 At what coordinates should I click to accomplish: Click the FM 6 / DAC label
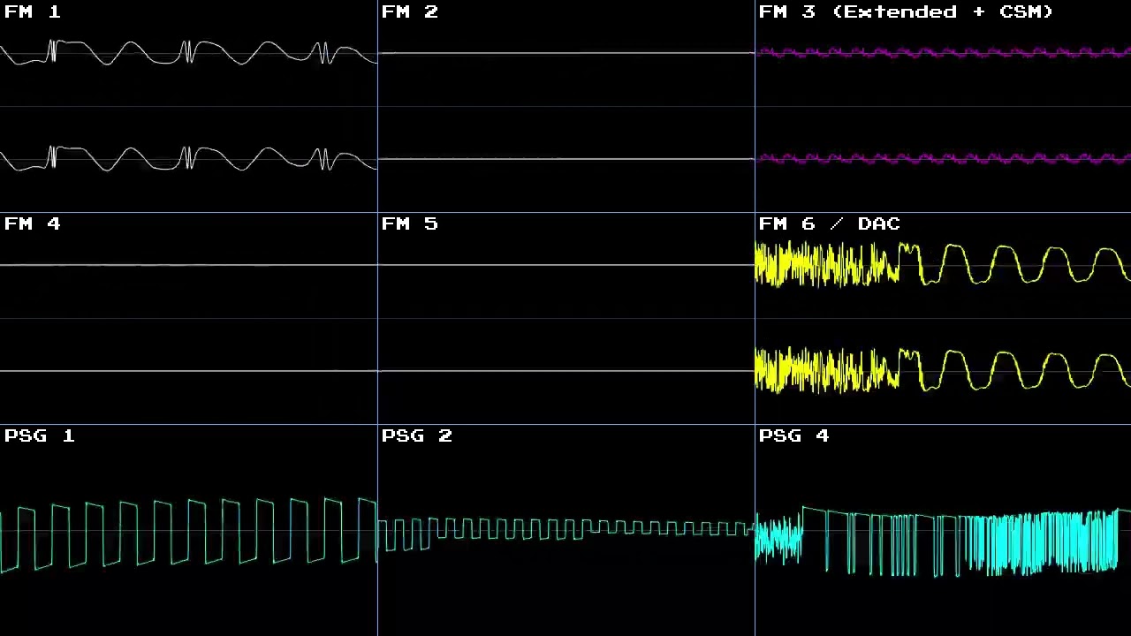pos(830,223)
